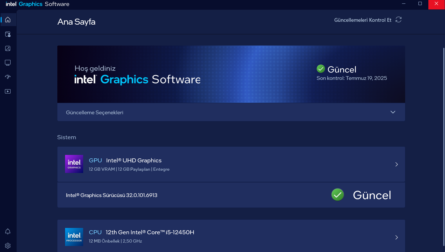445x252 pixels.
Task: Click the Hoş geldiniz welcome text
Action: (95, 68)
